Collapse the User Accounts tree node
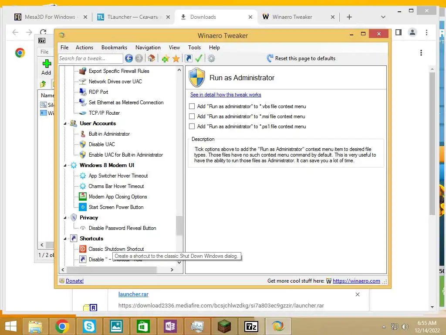The image size is (446, 335). [x=65, y=123]
